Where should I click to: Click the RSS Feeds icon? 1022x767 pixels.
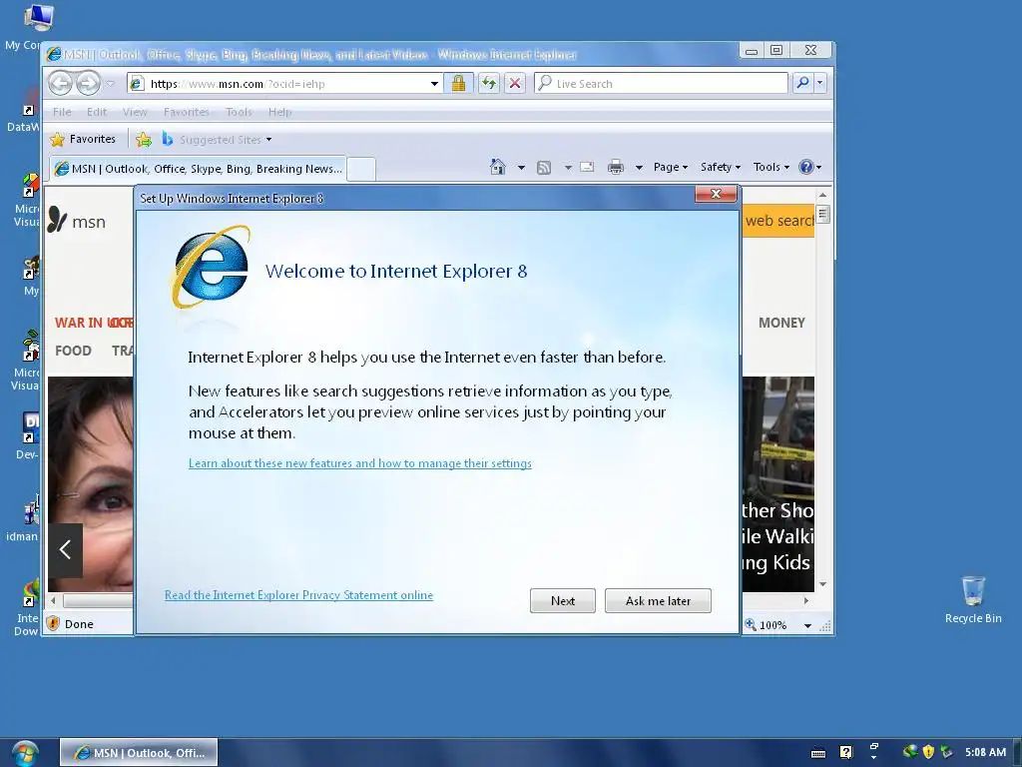(x=544, y=168)
